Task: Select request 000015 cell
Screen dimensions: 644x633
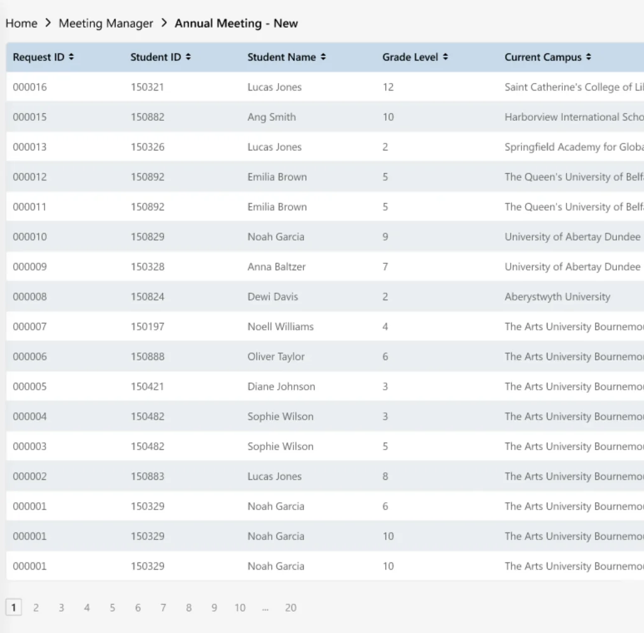Action: click(x=30, y=117)
